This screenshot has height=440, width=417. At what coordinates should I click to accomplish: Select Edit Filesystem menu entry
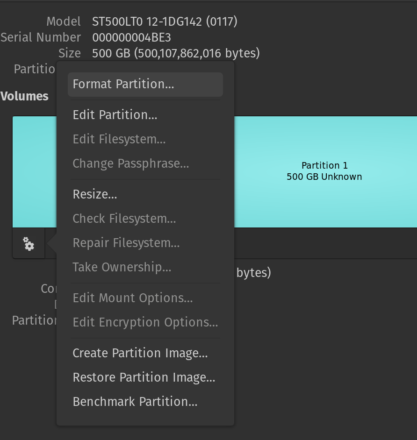119,139
